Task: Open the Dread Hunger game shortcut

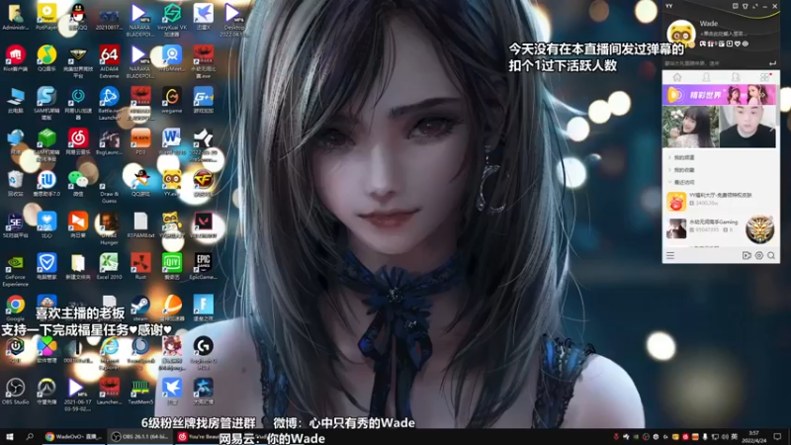Action: click(x=109, y=228)
